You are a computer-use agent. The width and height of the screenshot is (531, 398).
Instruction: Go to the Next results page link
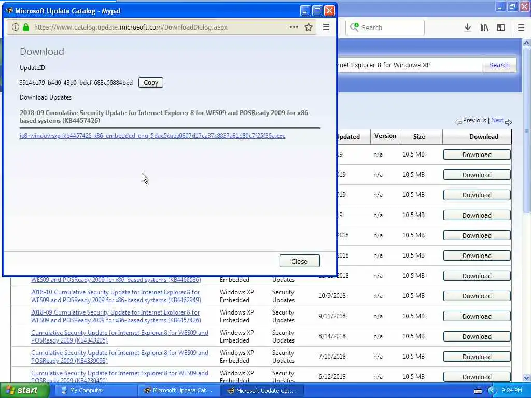click(497, 120)
